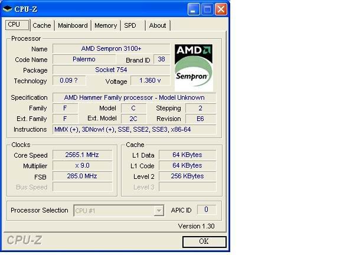This screenshot has width=340, height=255.
Task: Click the processor Name field AMD Sempron 3100+
Action: 111,48
